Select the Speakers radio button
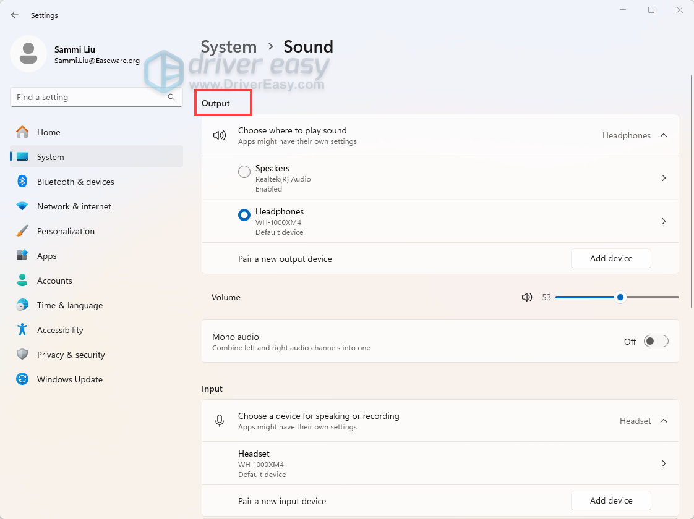Image resolution: width=694 pixels, height=519 pixels. [x=244, y=172]
